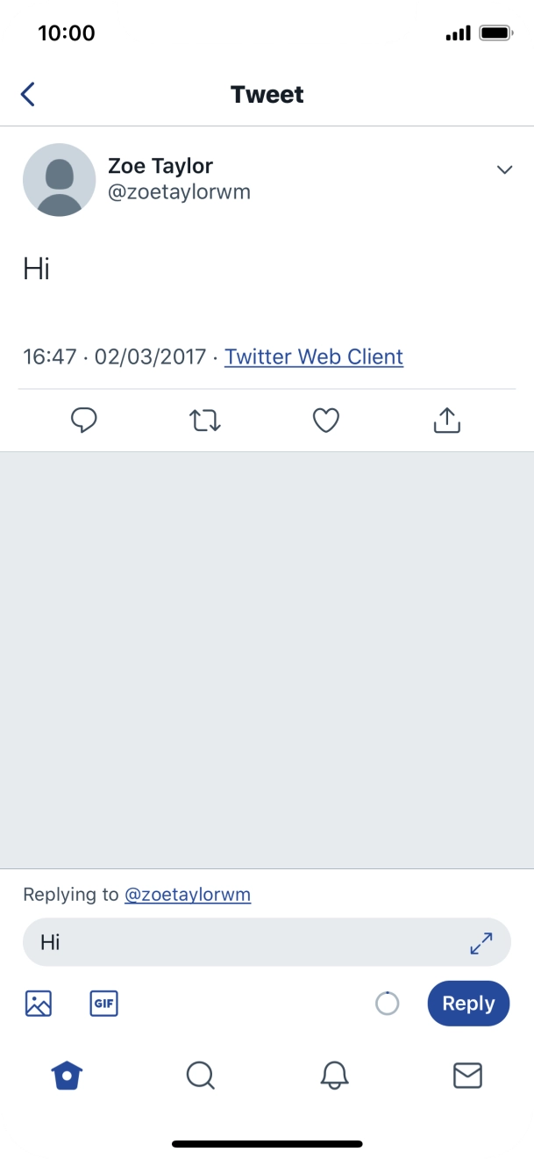Select Zoe Taylor's profile avatar

coord(60,179)
